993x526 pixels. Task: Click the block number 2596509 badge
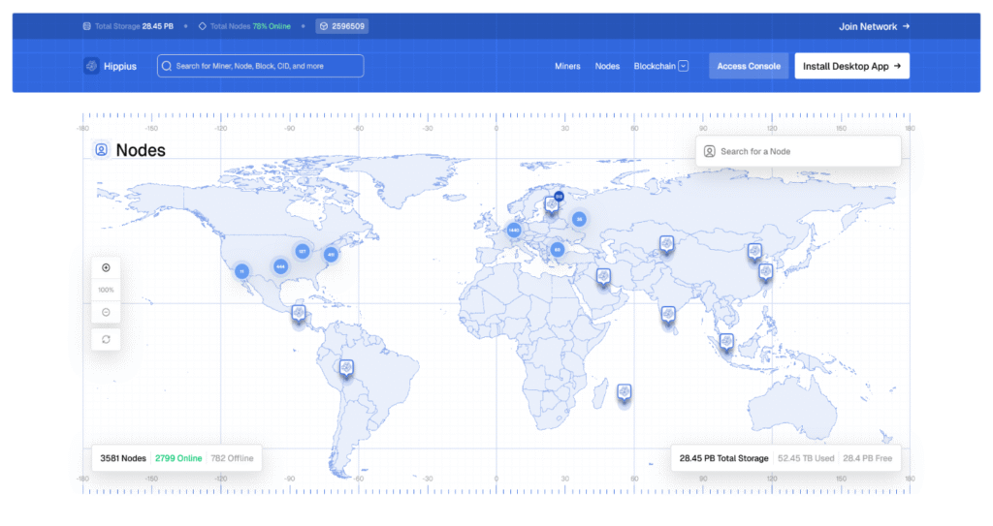tap(341, 27)
